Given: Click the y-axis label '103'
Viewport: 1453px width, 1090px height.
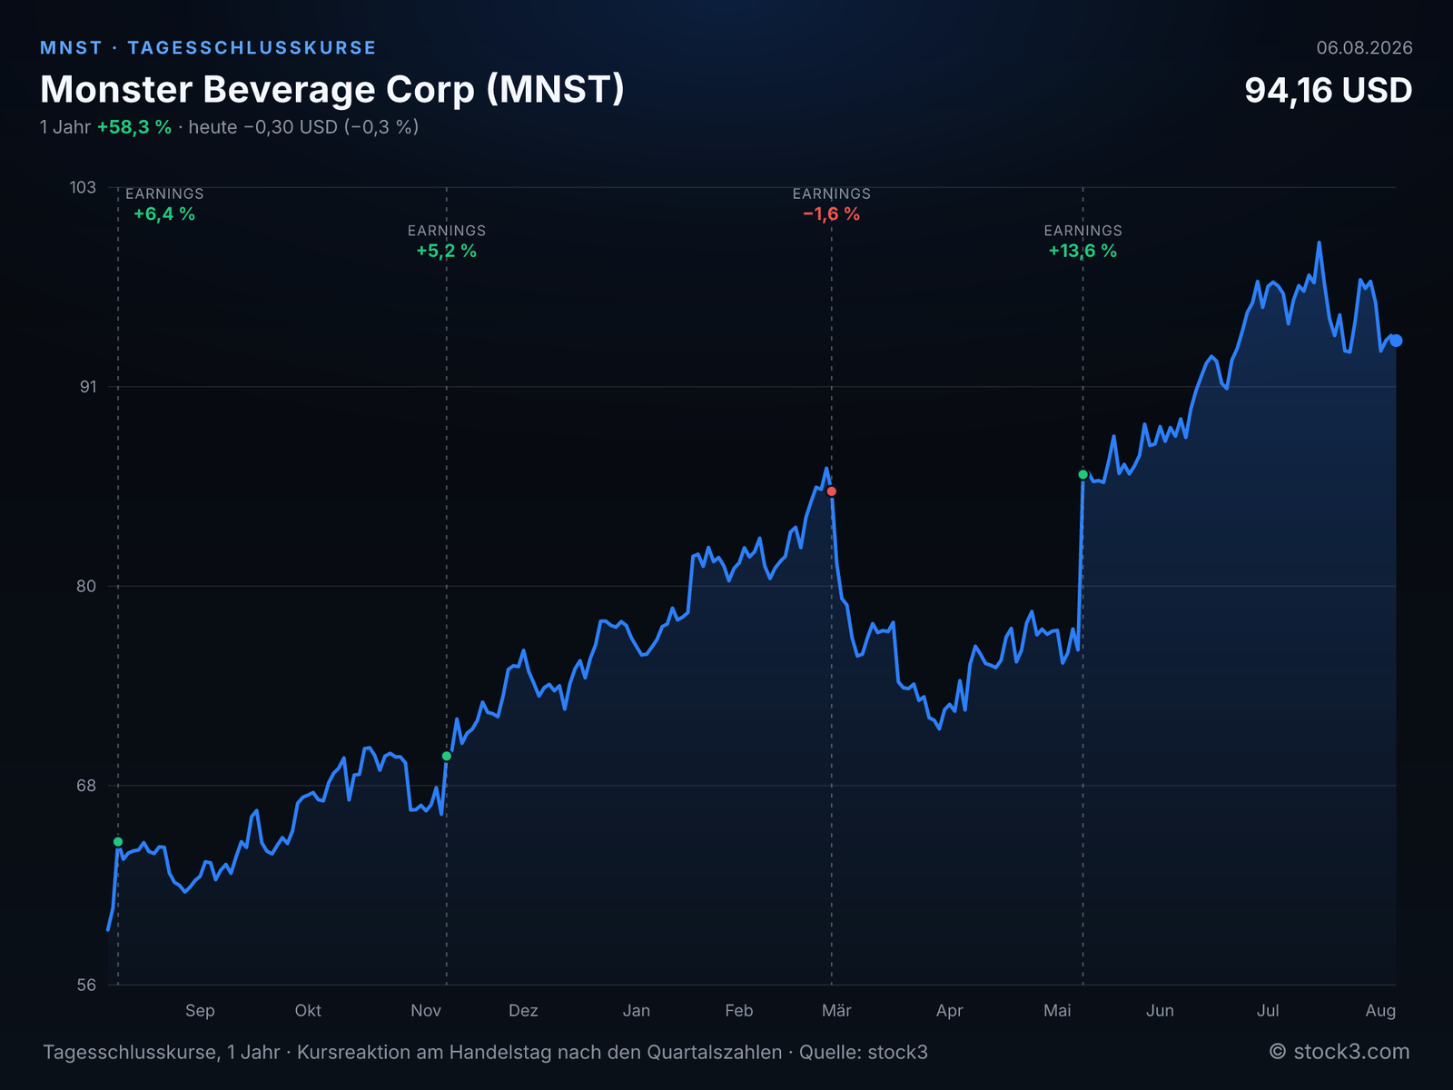Looking at the screenshot, I should [x=83, y=187].
